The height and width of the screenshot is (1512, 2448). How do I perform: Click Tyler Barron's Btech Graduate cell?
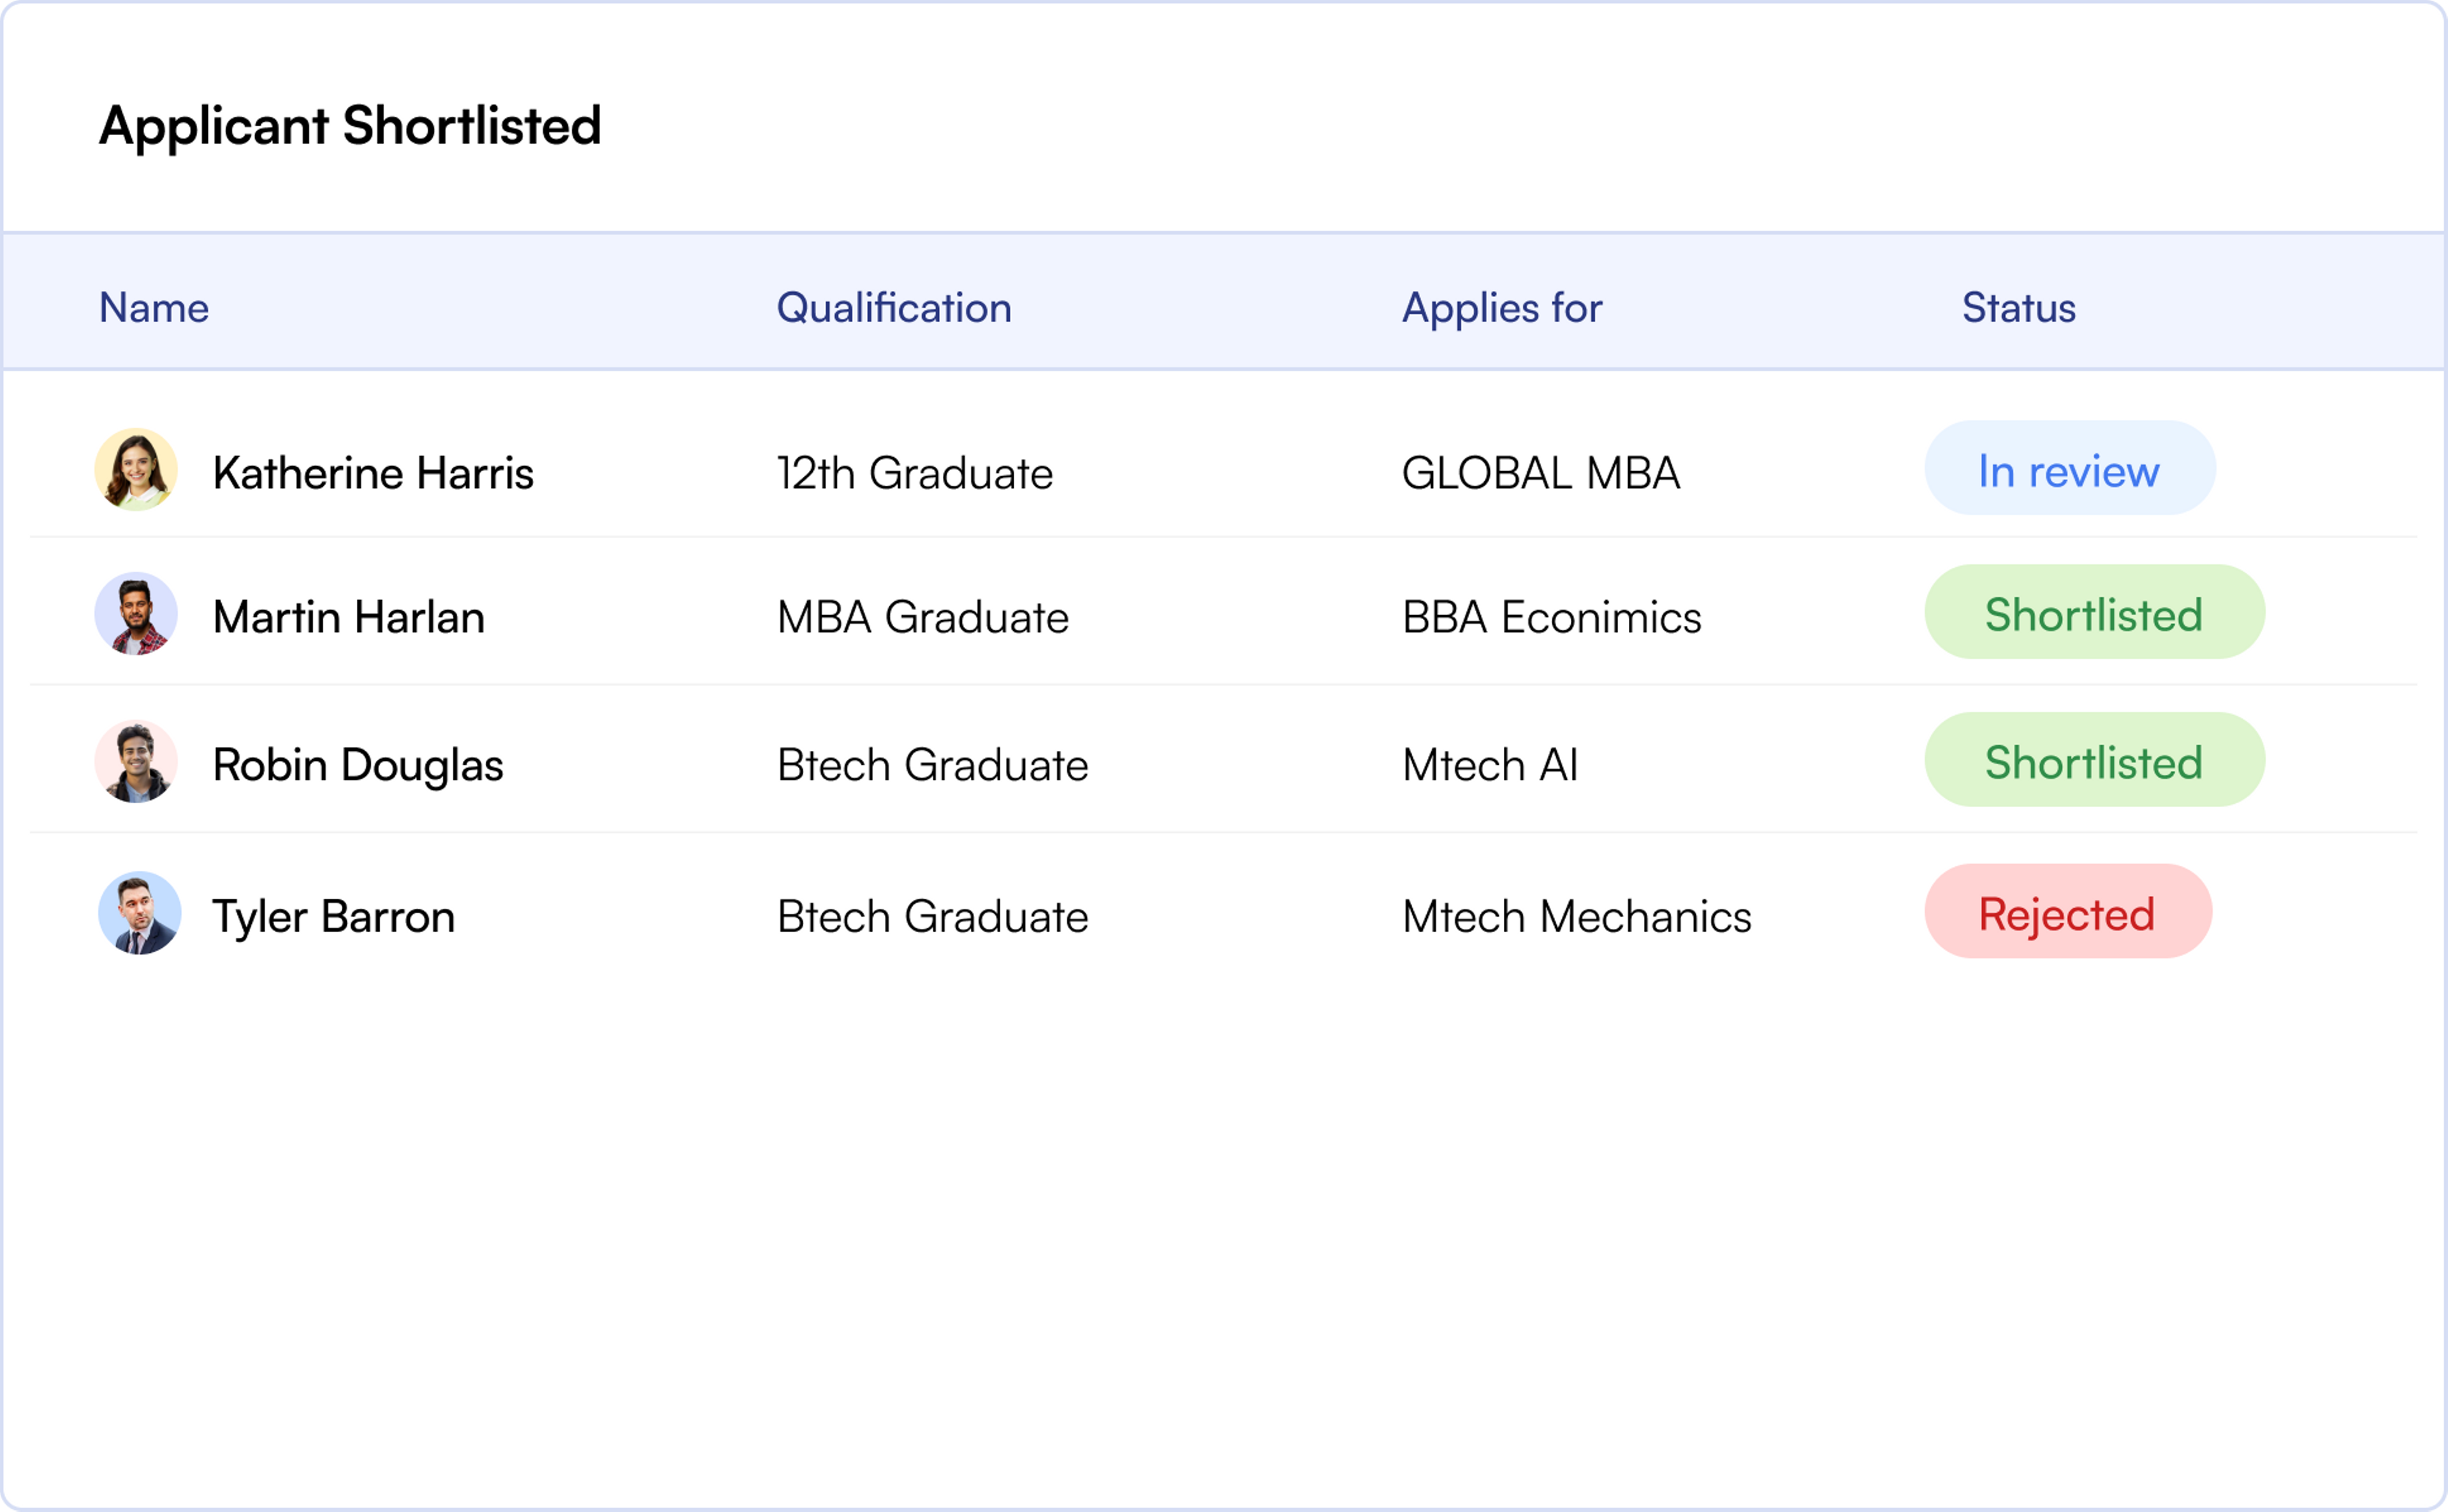933,916
